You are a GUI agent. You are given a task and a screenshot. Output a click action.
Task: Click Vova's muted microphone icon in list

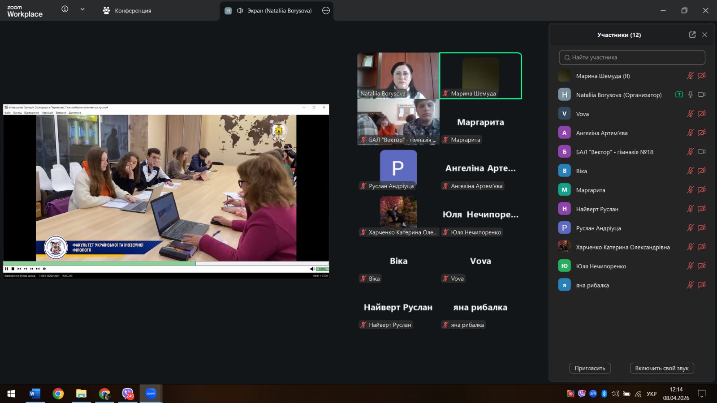click(x=690, y=114)
